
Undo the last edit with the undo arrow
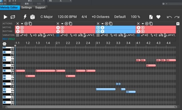(x=169, y=17)
